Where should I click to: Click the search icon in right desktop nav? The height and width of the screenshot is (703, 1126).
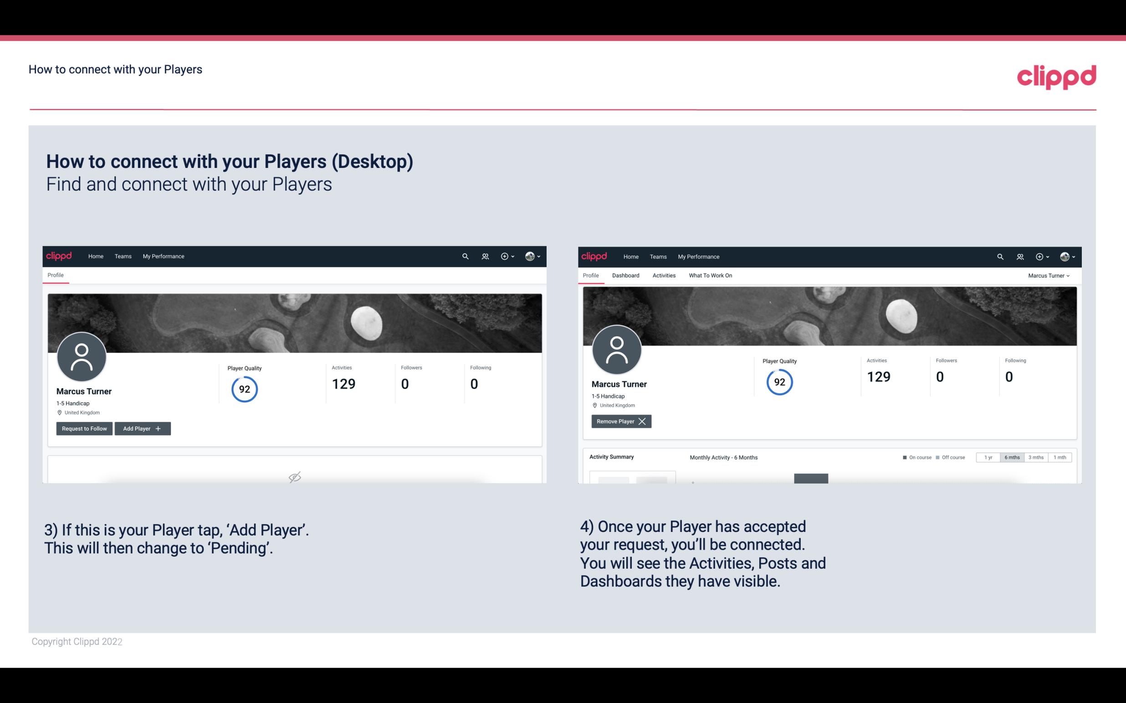(x=999, y=256)
